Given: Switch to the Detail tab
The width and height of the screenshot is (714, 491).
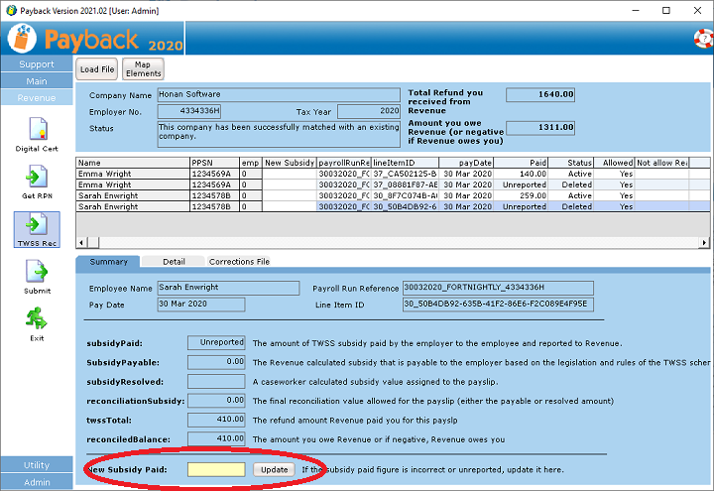Looking at the screenshot, I should point(174,262).
